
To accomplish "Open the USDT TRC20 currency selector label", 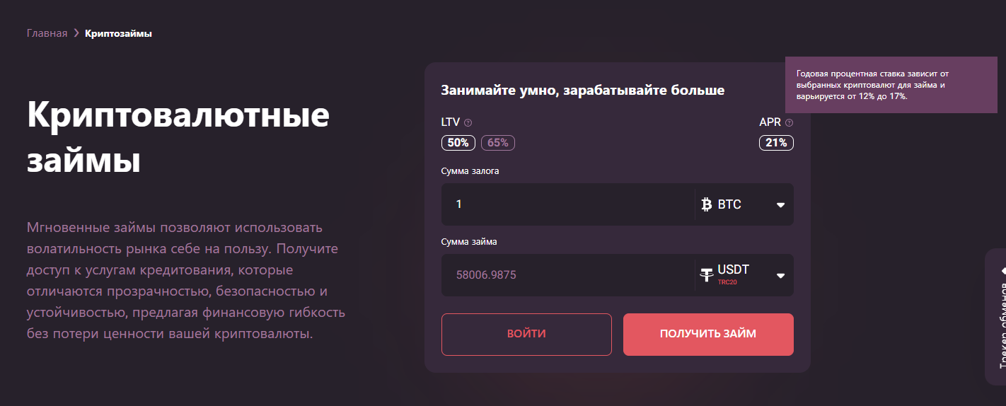I will tap(733, 274).
